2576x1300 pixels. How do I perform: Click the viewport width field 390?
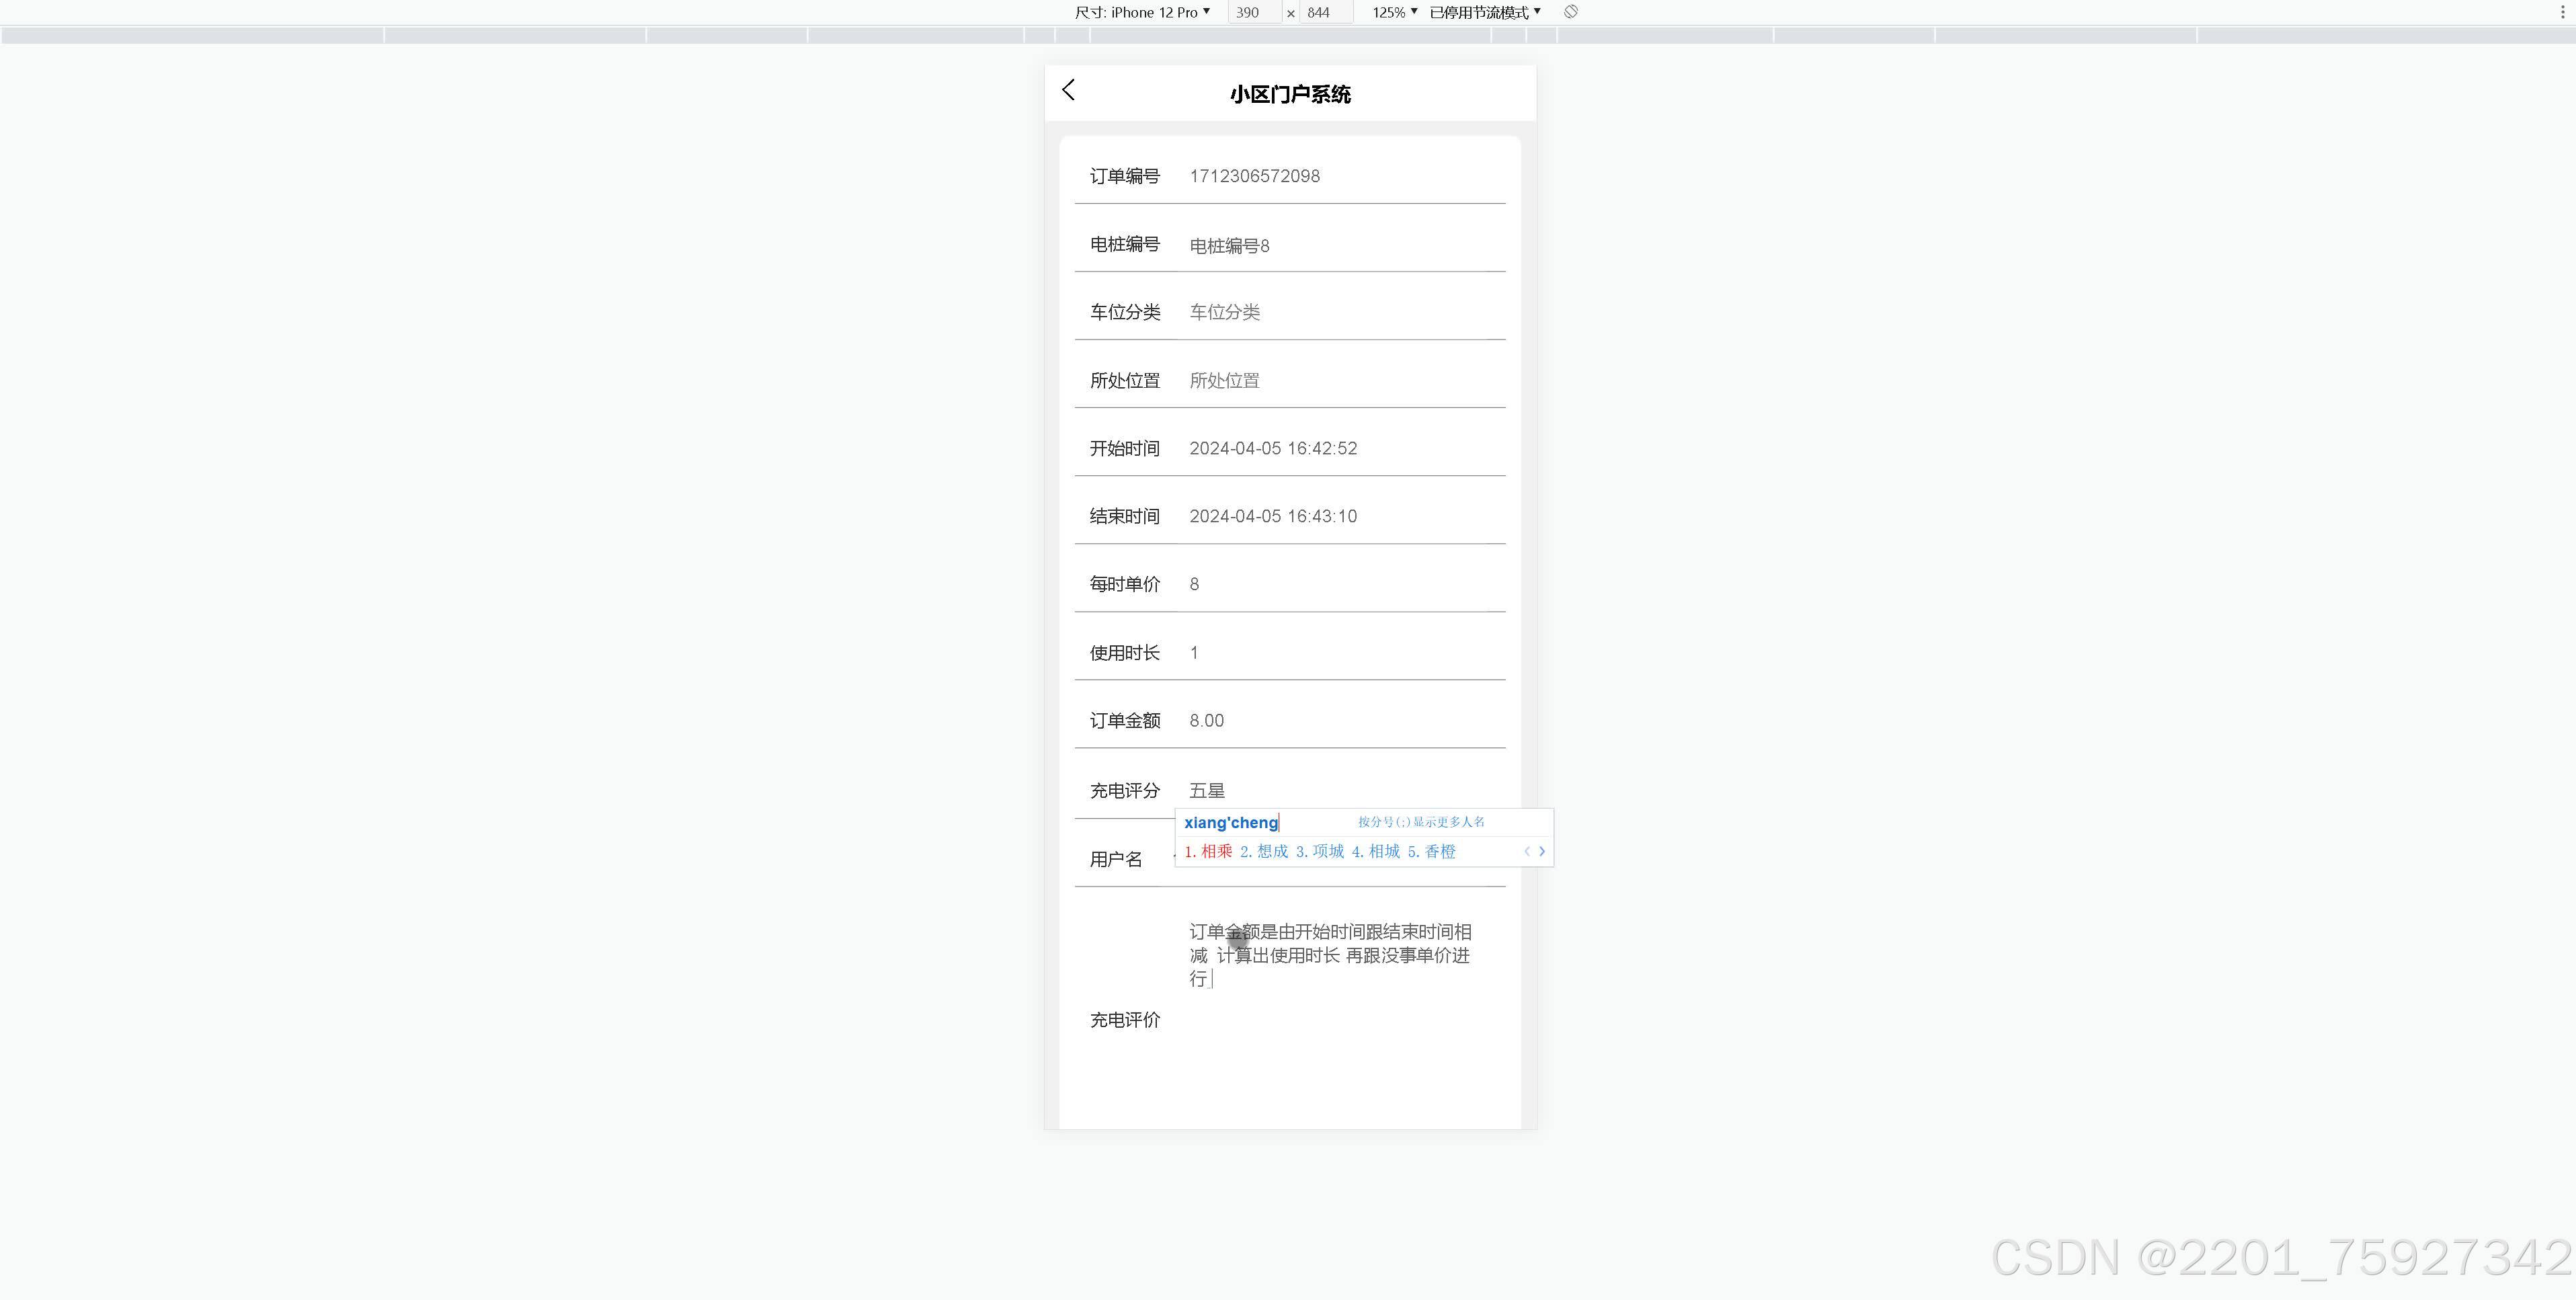[x=1252, y=12]
